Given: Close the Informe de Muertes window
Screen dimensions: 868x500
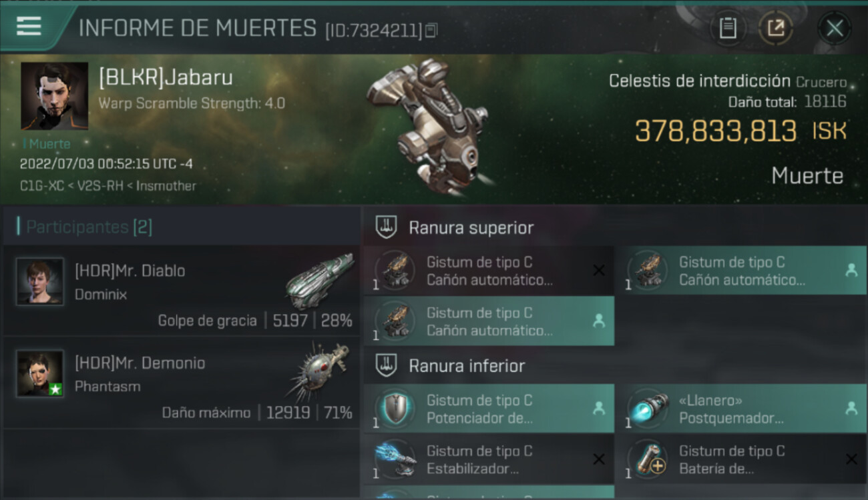Looking at the screenshot, I should coord(835,28).
